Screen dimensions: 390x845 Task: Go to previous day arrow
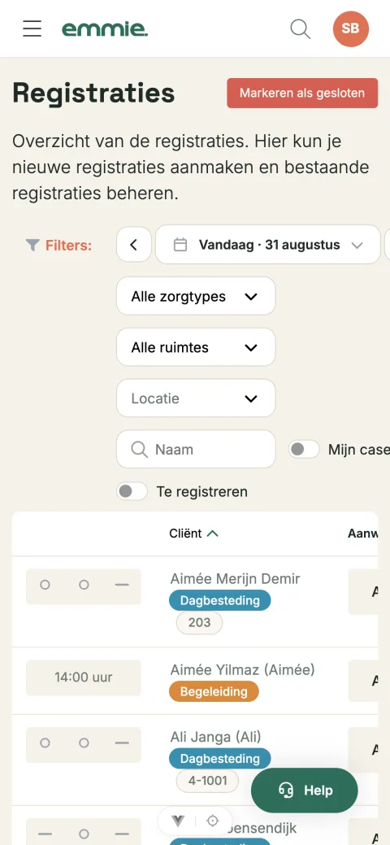coord(133,245)
